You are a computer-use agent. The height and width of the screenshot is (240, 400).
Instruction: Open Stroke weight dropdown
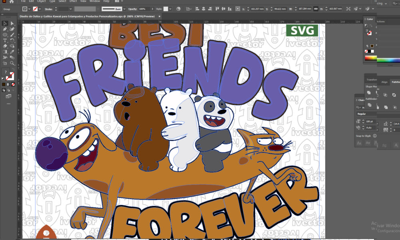(71, 9)
